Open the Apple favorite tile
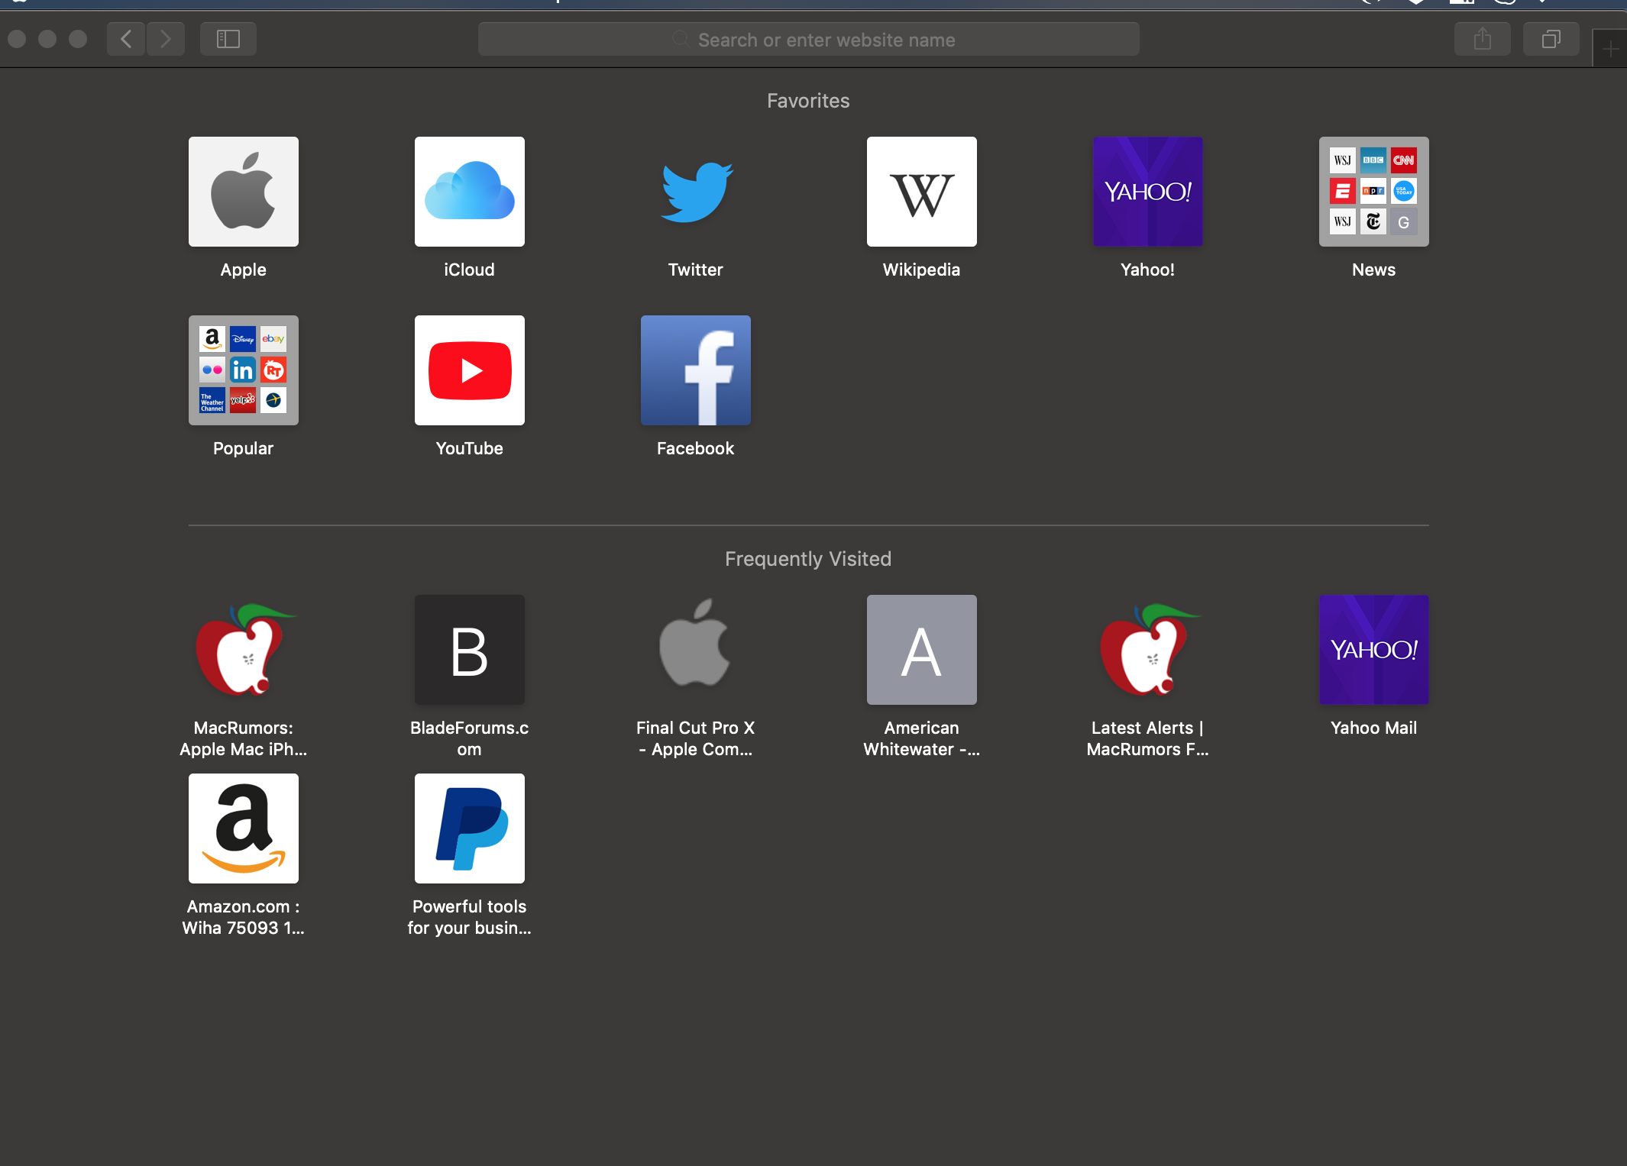The width and height of the screenshot is (1627, 1166). (243, 192)
